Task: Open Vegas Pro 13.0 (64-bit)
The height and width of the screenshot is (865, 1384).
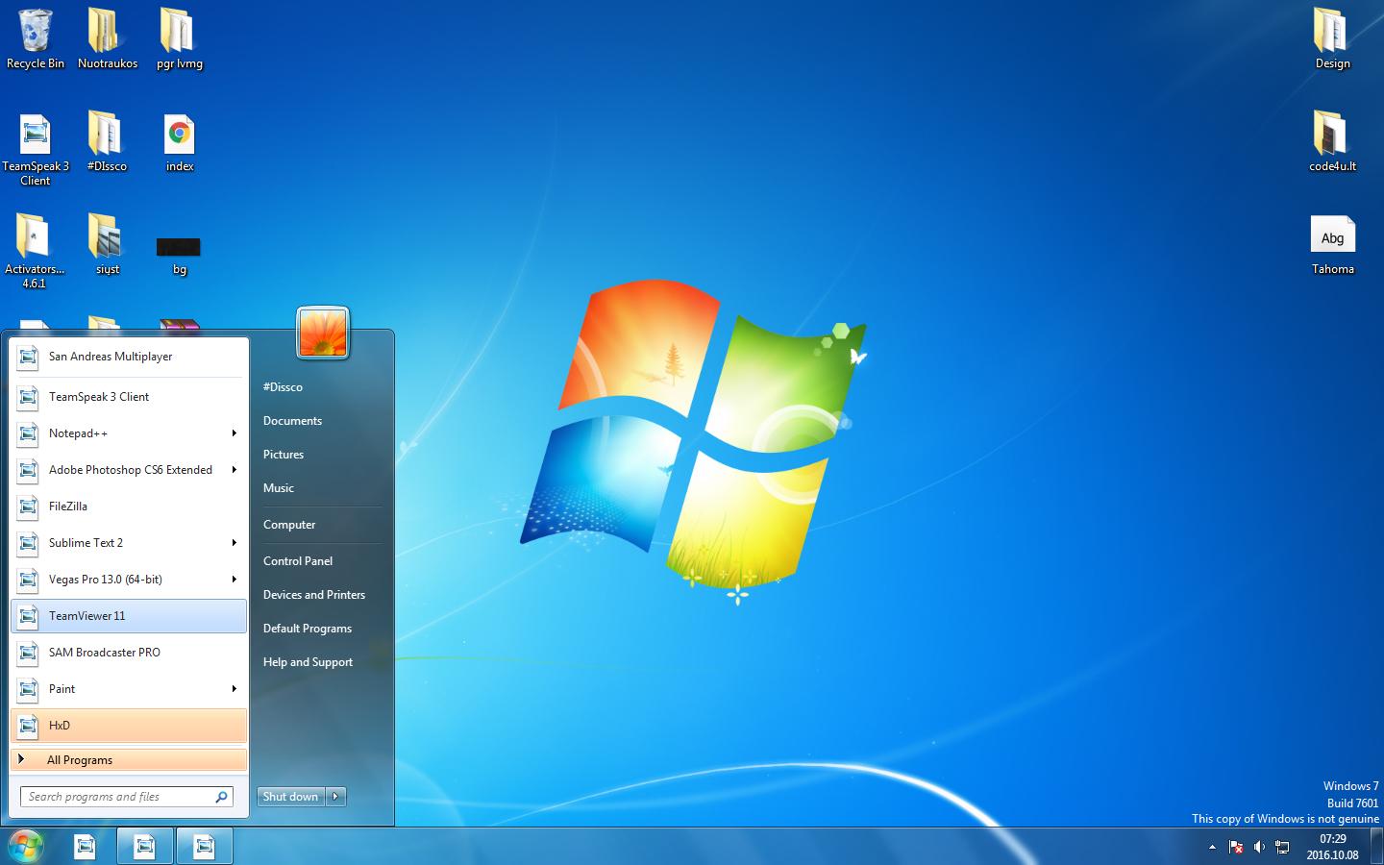Action: [x=129, y=580]
